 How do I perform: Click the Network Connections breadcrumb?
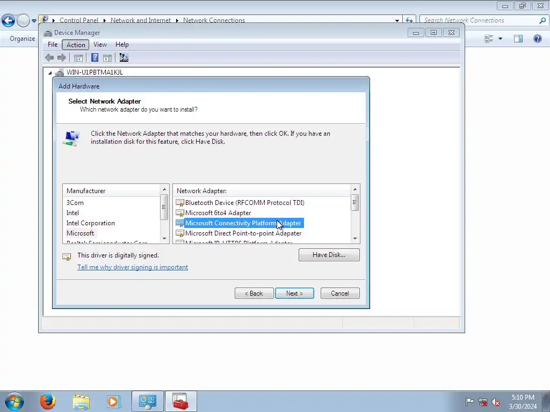(214, 20)
